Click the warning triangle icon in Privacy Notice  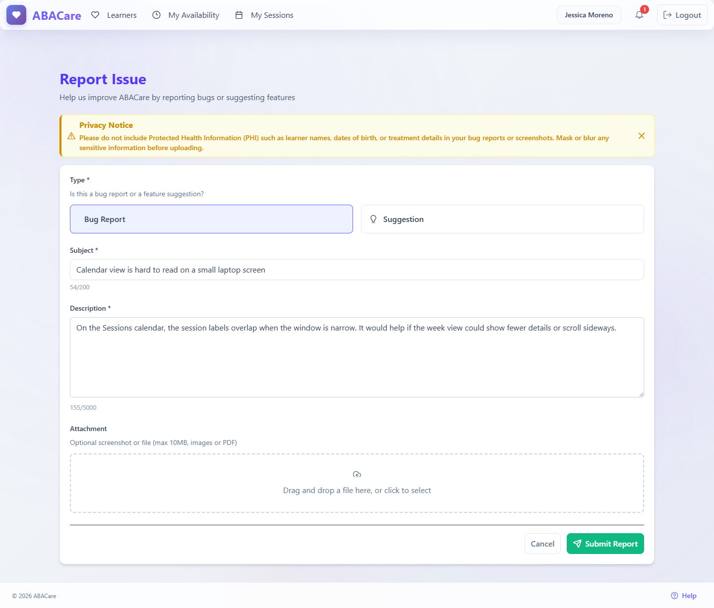pos(71,136)
